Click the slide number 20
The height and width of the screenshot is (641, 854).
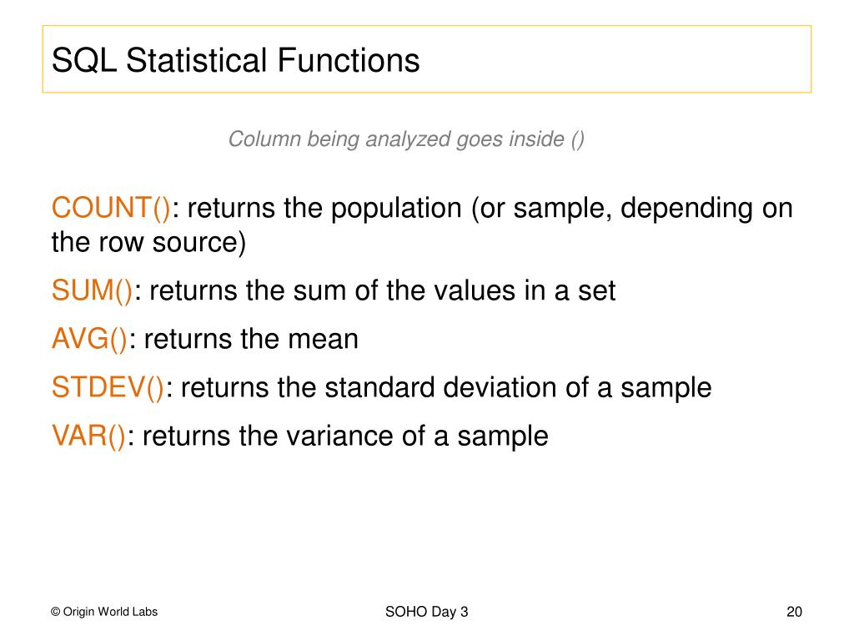point(793,612)
